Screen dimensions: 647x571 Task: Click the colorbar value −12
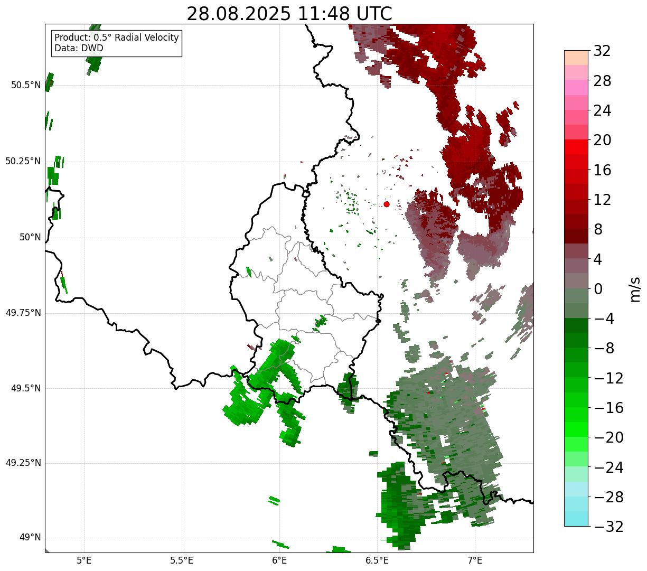[608, 378]
